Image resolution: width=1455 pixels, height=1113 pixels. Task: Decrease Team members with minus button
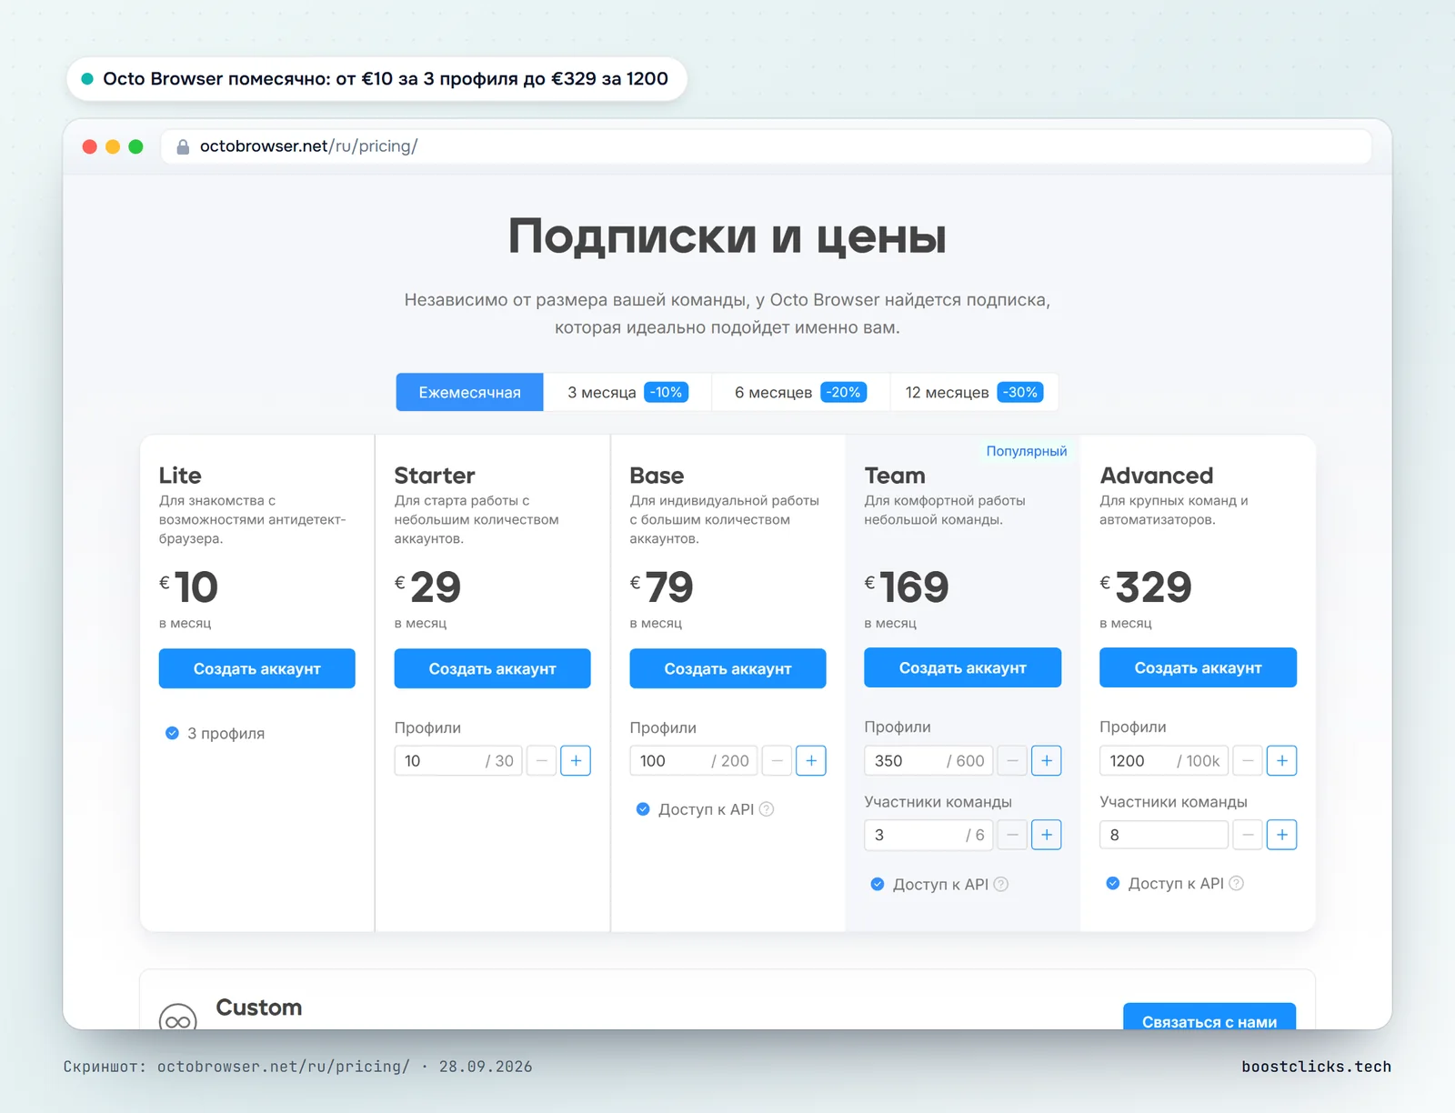(1012, 835)
